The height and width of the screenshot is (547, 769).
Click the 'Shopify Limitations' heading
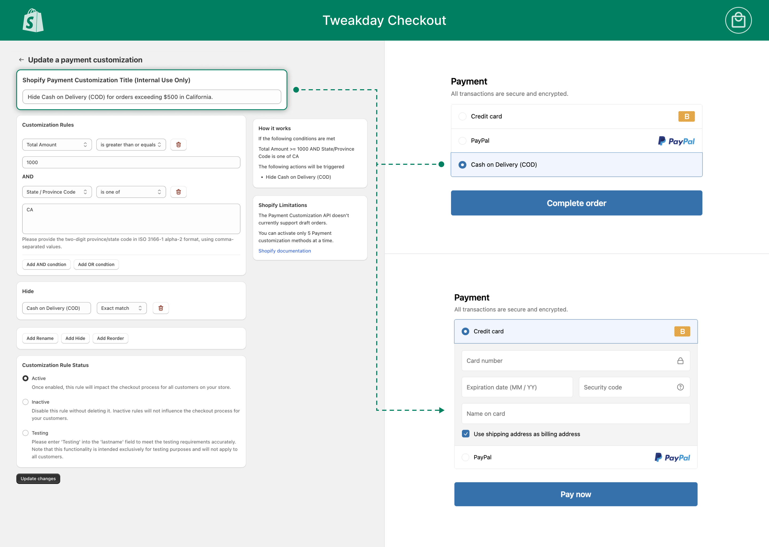(x=283, y=205)
